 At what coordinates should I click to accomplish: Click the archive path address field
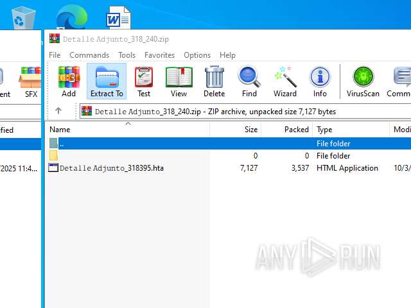(245, 111)
